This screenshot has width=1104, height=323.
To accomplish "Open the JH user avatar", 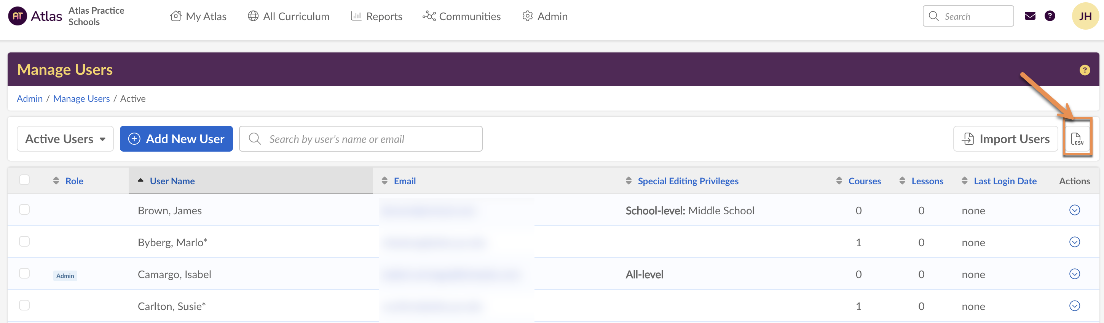I will point(1085,16).
